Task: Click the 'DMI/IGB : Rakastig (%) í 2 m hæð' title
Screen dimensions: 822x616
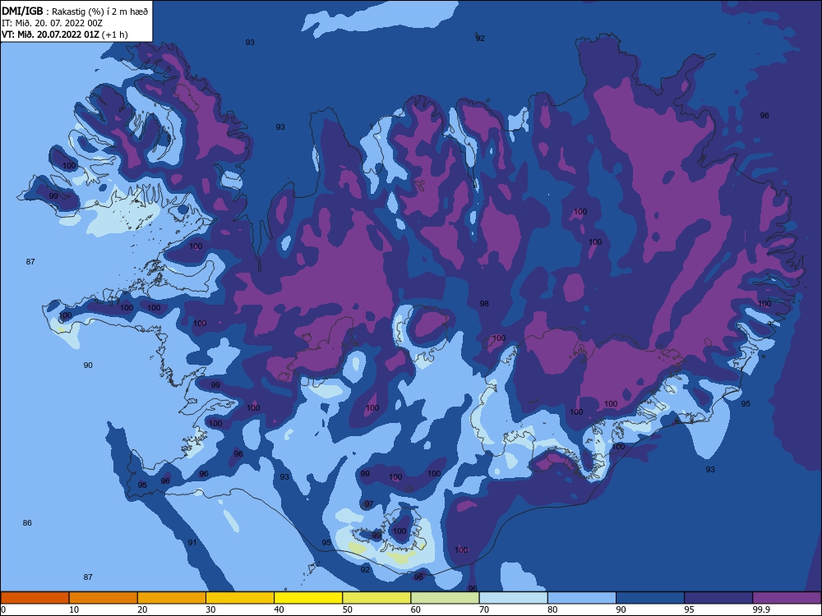Action: (75, 11)
